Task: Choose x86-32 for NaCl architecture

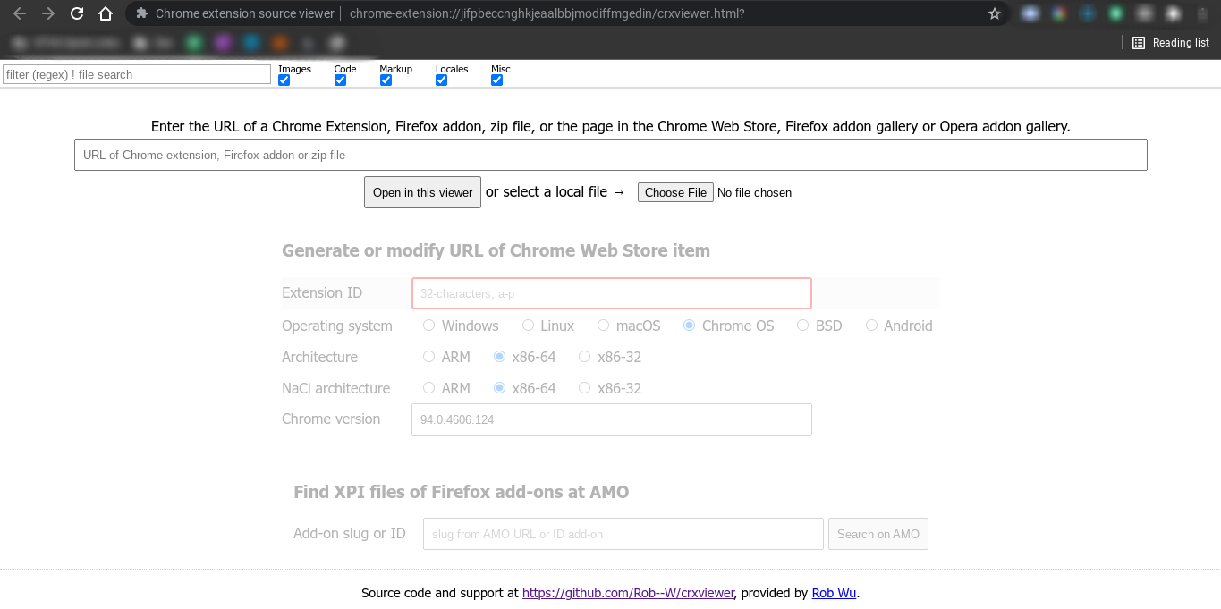Action: [584, 387]
